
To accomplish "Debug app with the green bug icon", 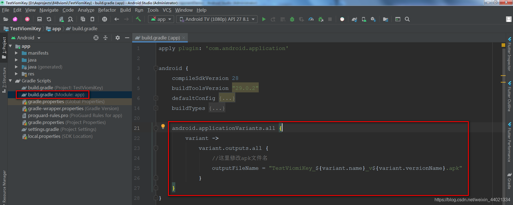I will point(292,19).
